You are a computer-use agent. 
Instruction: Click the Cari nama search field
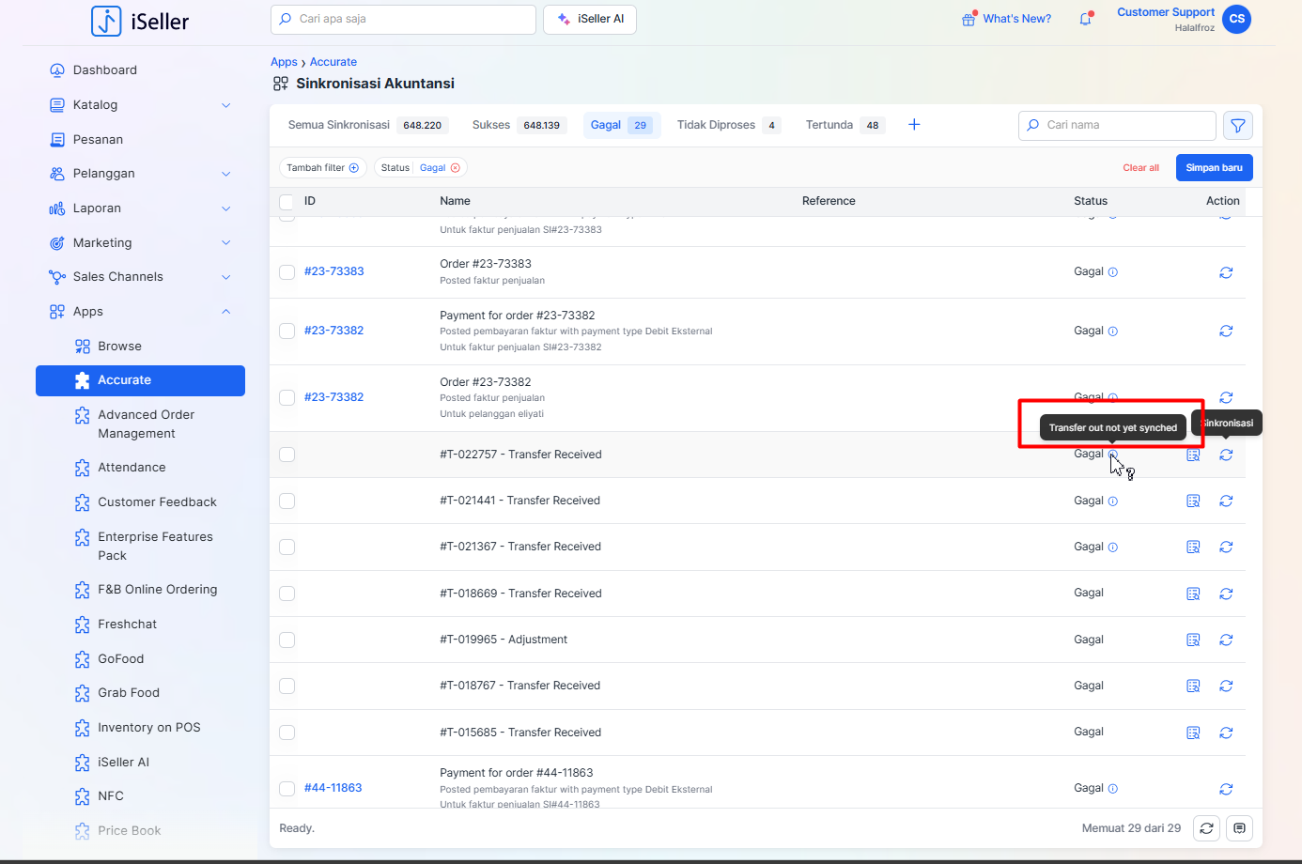coord(1117,125)
